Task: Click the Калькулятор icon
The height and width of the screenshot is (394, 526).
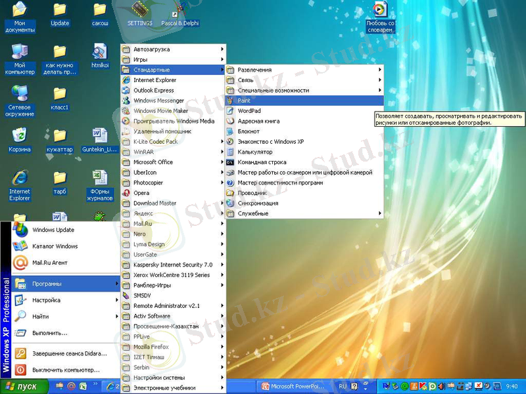Action: [x=231, y=152]
